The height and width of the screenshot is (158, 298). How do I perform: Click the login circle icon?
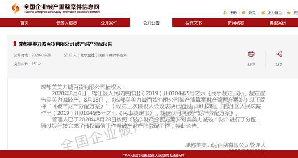(x=244, y=13)
